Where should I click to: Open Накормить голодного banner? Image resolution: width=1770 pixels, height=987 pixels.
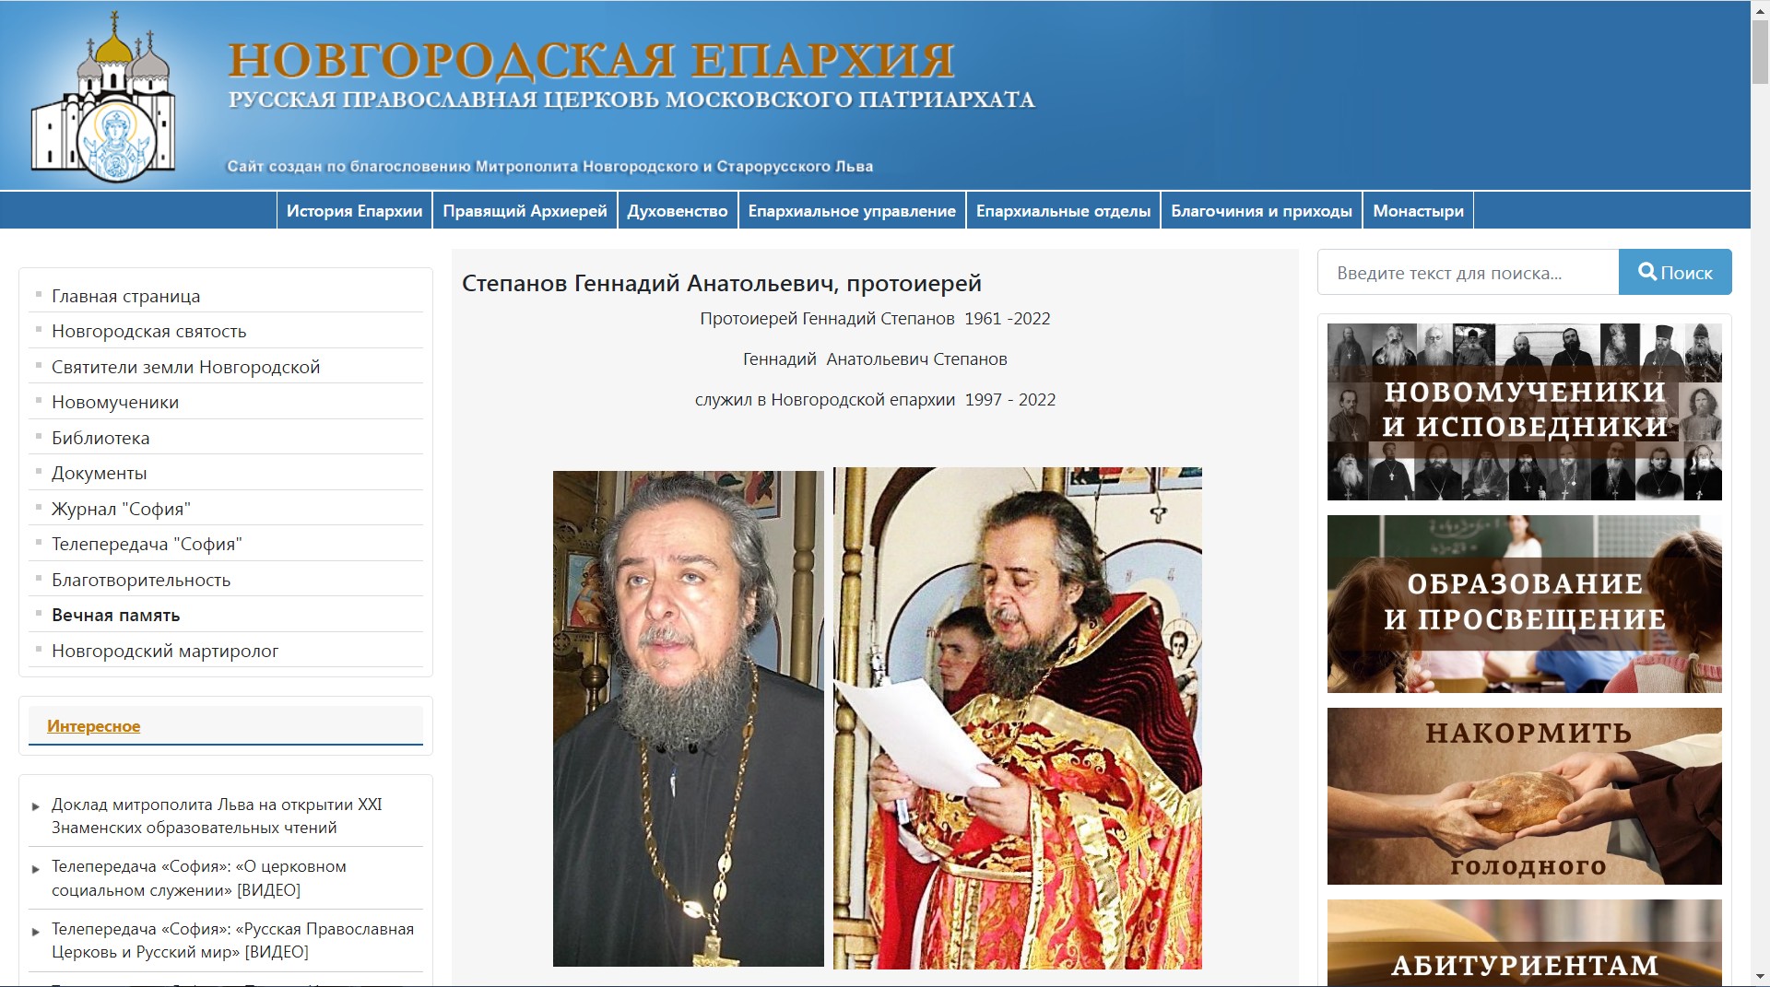1524,796
